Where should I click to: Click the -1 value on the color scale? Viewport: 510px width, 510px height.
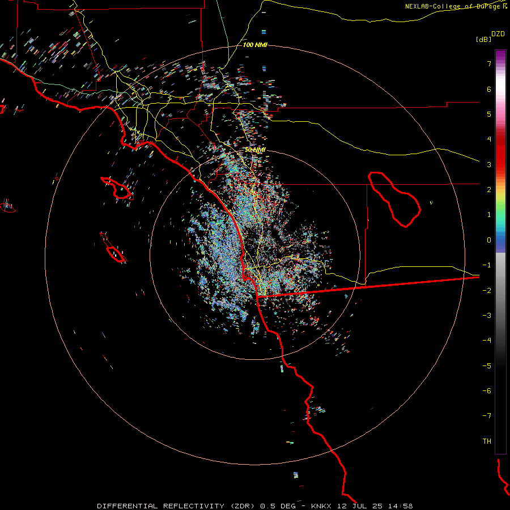[487, 265]
